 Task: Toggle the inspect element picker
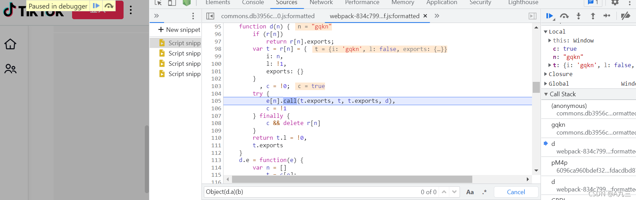pos(158,3)
